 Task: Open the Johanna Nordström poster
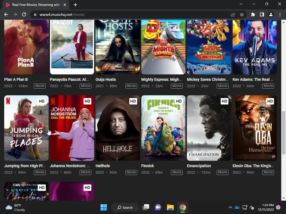point(72,128)
